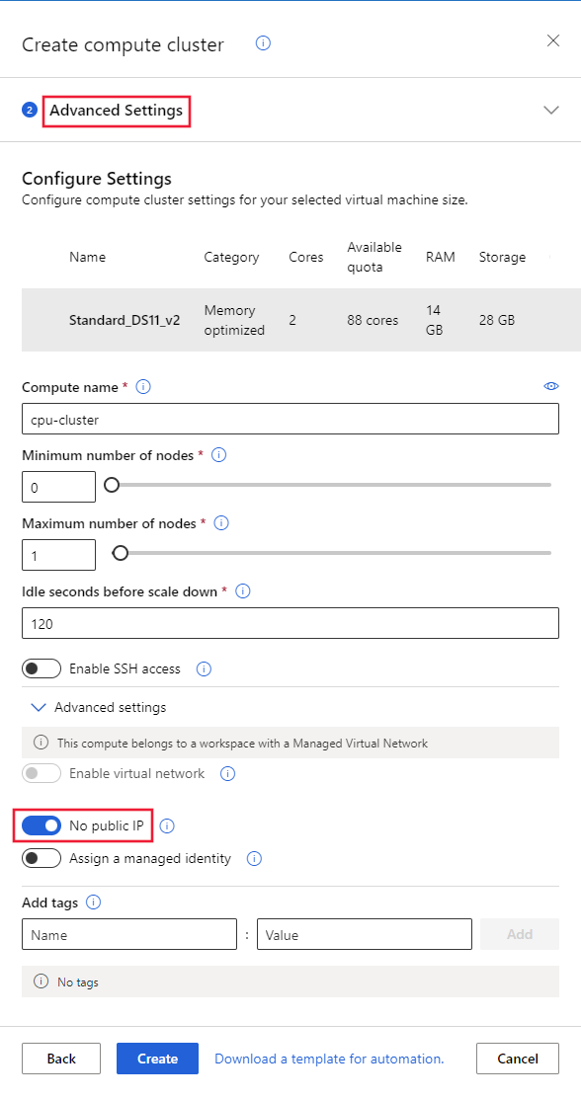Go to previous step with Back button
Image resolution: width=581 pixels, height=1099 pixels.
(61, 1059)
